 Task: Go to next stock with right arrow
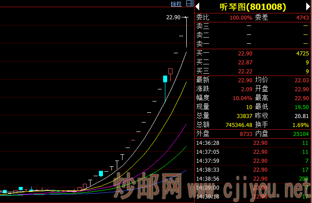pos(307,7)
